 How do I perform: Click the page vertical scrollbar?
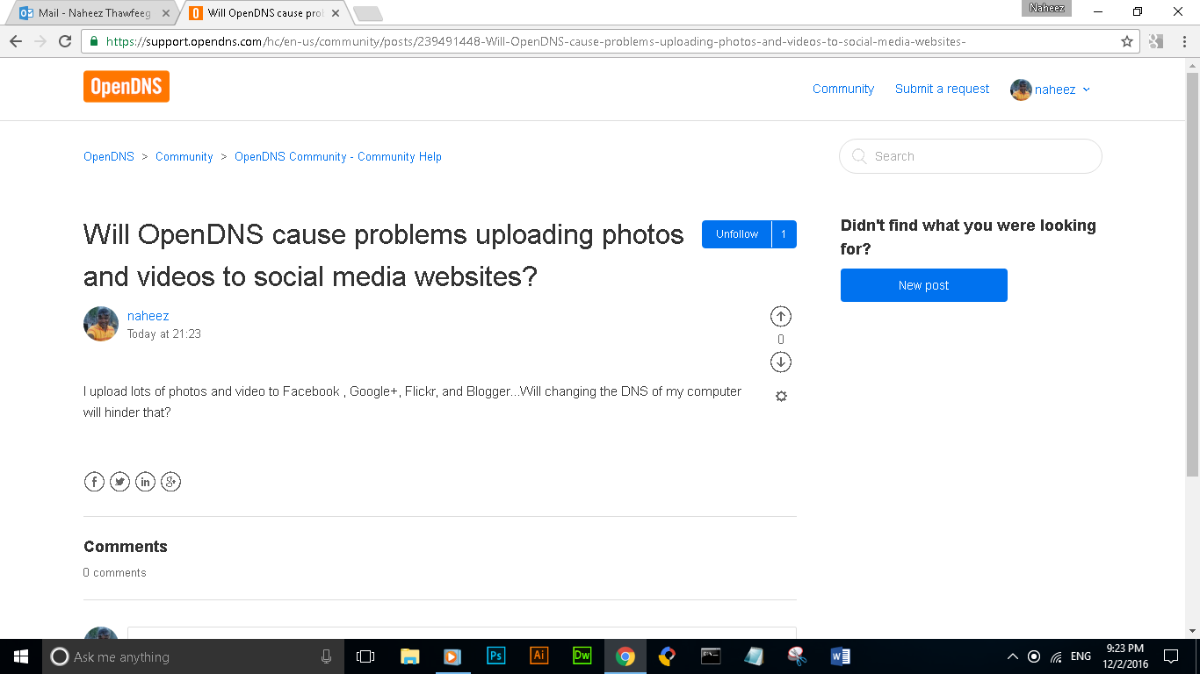coord(1192,275)
